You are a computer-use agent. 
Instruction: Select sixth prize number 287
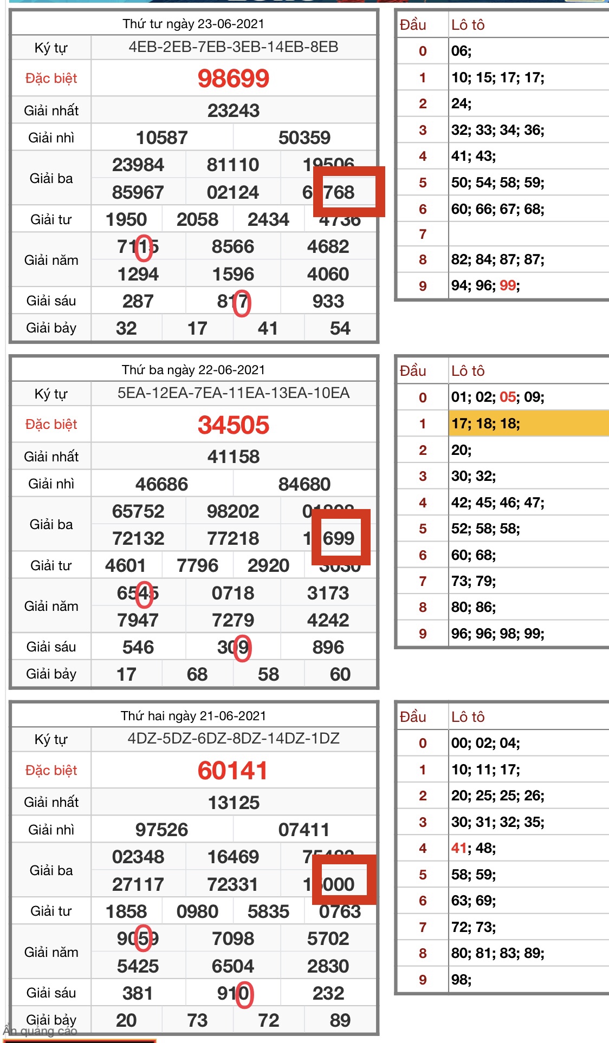138,301
